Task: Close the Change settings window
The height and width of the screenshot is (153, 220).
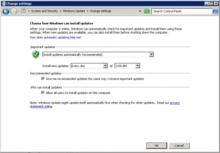Action: tap(216, 3)
